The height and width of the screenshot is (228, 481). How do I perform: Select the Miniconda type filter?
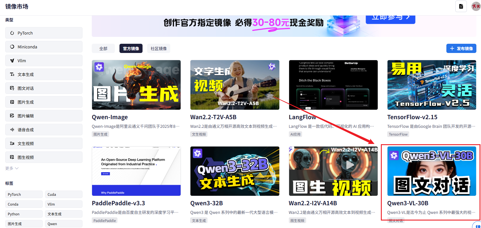(x=44, y=47)
